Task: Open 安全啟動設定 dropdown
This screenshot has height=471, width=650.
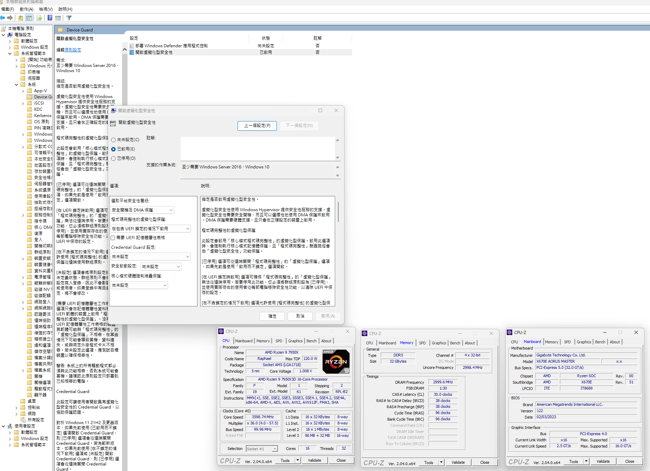Action: click(161, 267)
